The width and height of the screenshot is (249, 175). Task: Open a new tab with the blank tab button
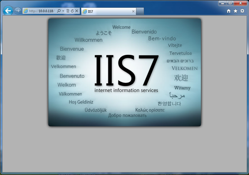[140, 11]
